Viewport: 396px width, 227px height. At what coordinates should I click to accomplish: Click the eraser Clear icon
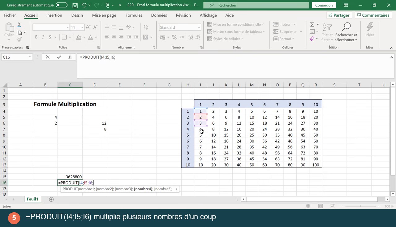[x=312, y=39]
